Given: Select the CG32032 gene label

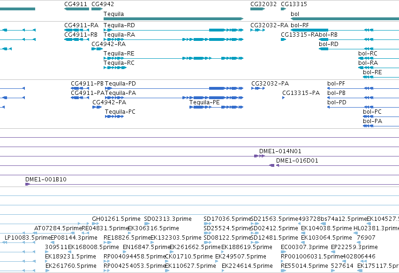Looking at the screenshot, I should click(x=263, y=4).
